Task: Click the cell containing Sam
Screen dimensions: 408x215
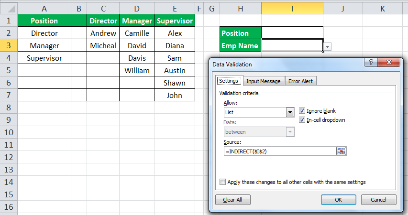Action: 175,58
